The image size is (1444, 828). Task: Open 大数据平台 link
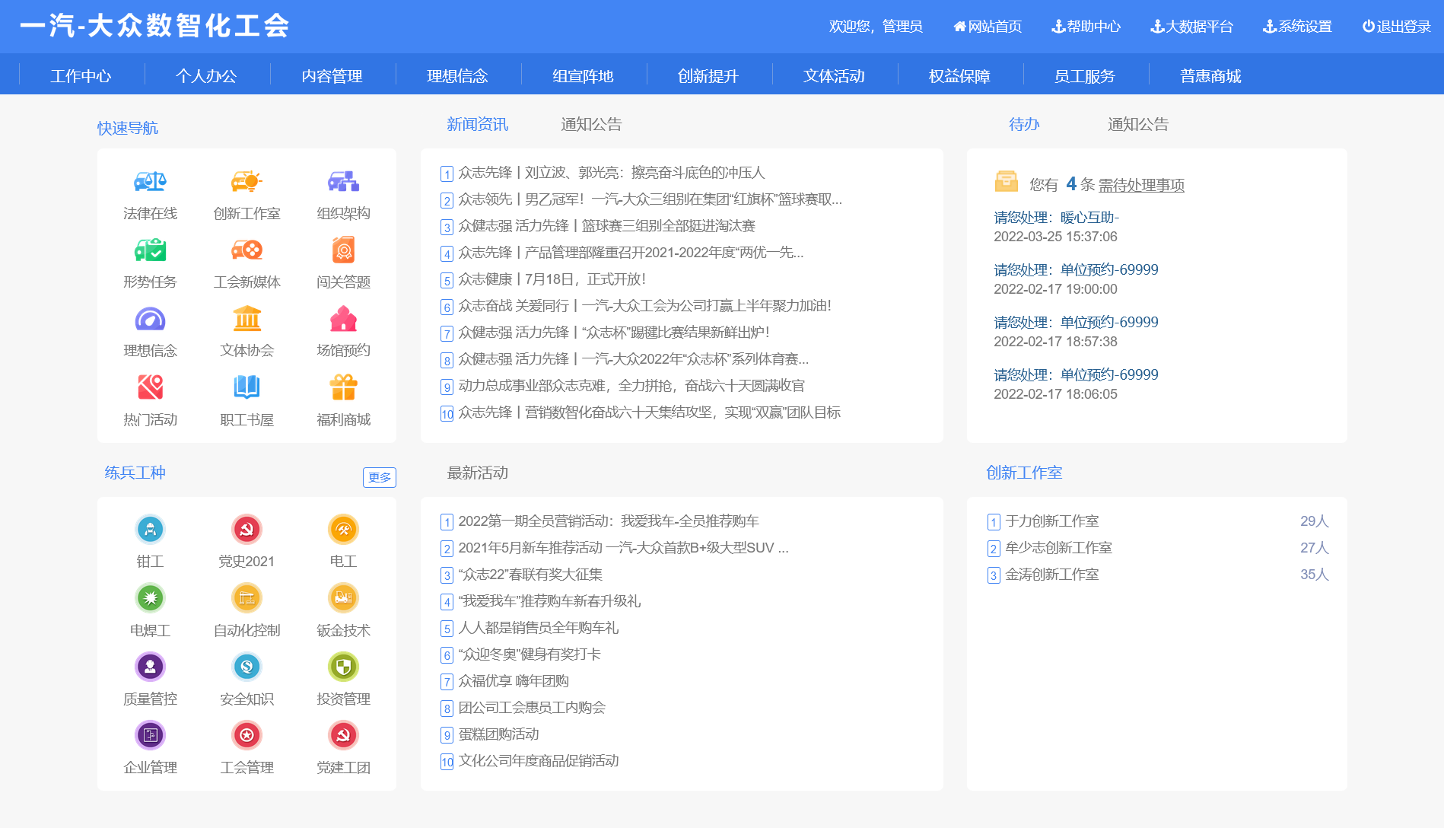click(x=1191, y=27)
